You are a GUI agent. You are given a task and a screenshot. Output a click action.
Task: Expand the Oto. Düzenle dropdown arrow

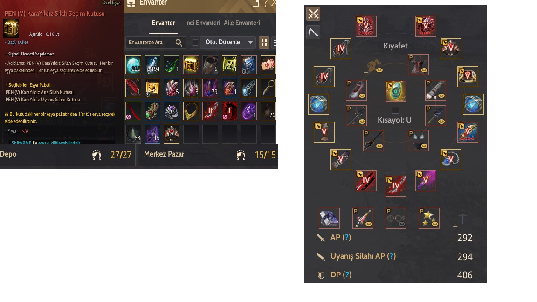(250, 42)
